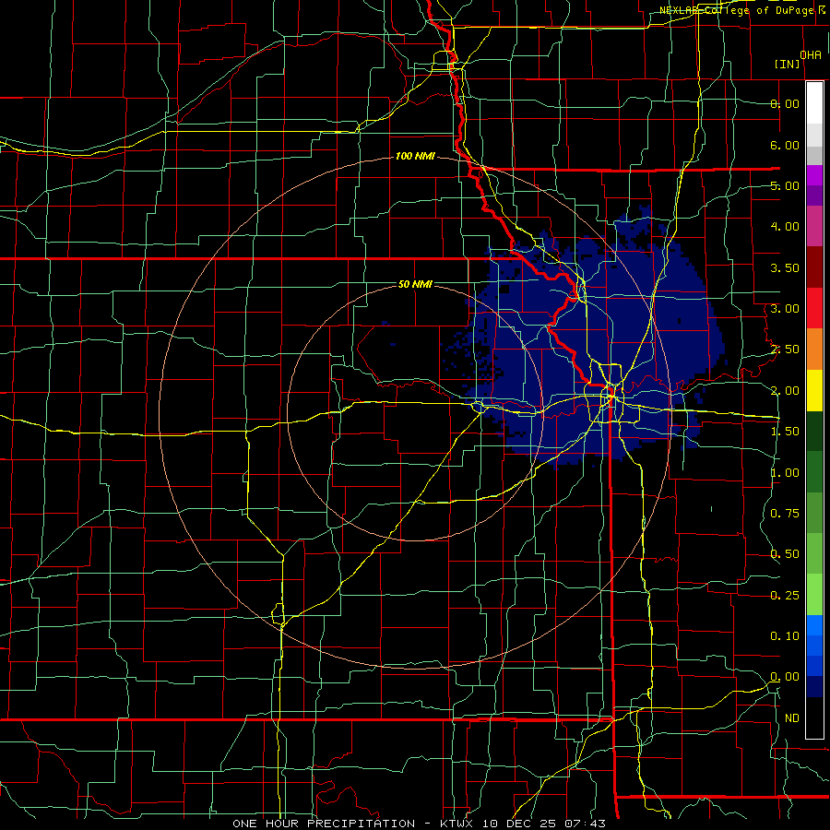The height and width of the screenshot is (830, 830).
Task: Click the bright magenta legend swatch
Action: click(814, 175)
